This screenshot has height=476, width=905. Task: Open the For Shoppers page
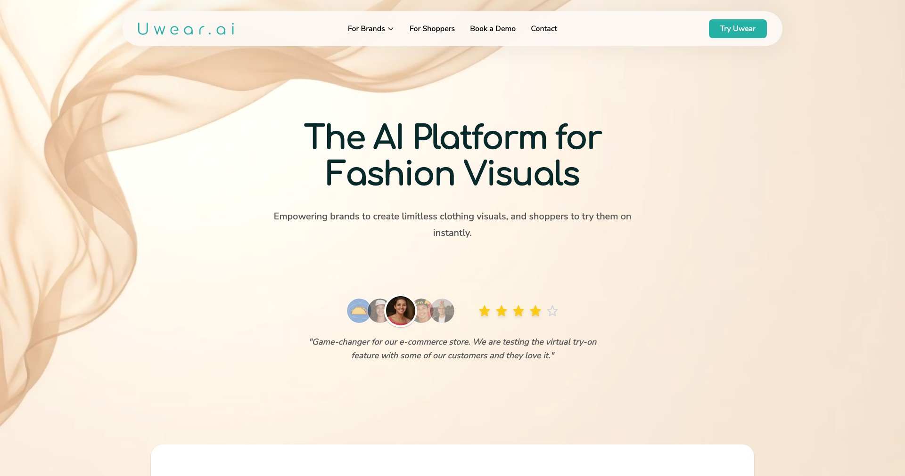tap(432, 29)
